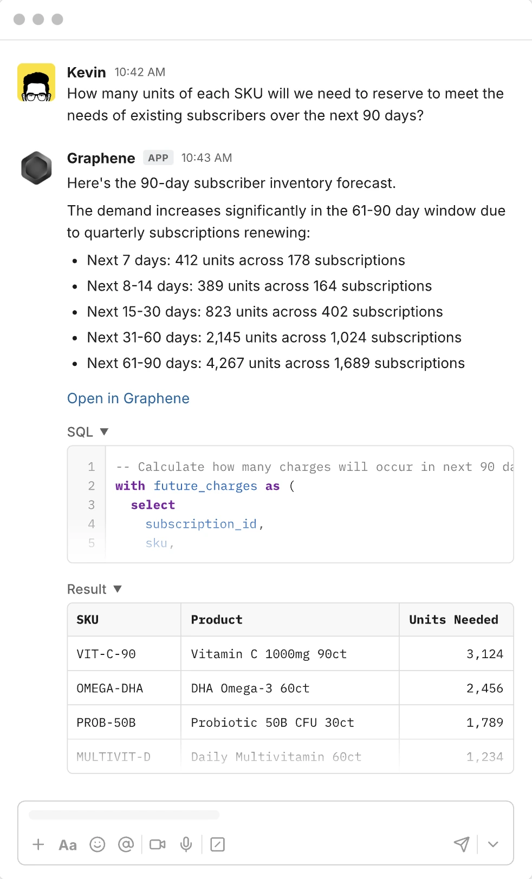Image resolution: width=532 pixels, height=879 pixels.
Task: Open the emoji picker in the composer
Action: pos(96,844)
